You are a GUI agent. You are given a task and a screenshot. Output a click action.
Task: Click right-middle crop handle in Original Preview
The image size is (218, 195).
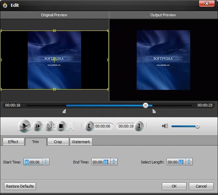[x=108, y=60]
